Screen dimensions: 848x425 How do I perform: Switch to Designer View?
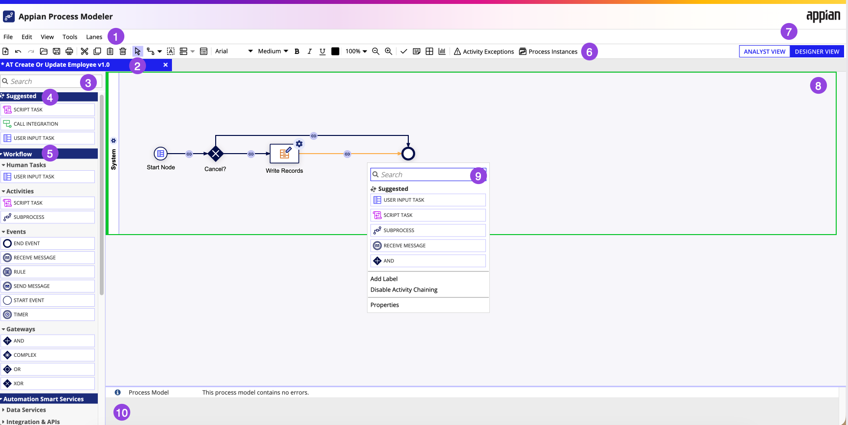click(817, 52)
